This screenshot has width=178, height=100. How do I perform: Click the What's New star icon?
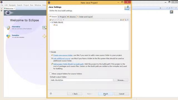44,36
